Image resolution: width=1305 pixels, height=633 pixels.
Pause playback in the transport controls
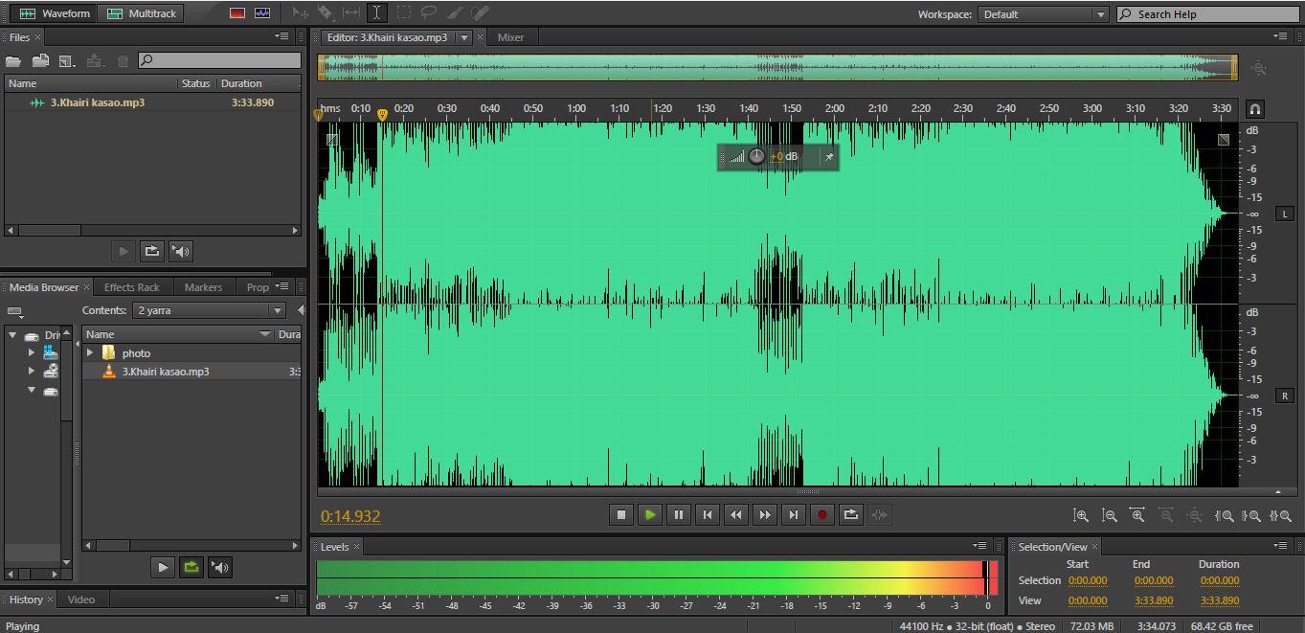point(678,515)
